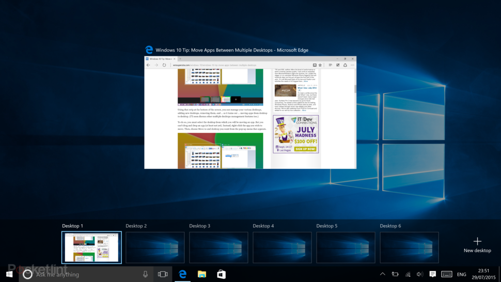Switch to the Desktop 2 thumbnail
The width and height of the screenshot is (501, 282).
[x=155, y=247]
